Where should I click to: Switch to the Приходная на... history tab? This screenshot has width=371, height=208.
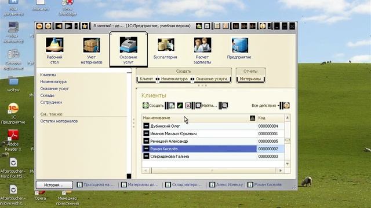coord(96,185)
